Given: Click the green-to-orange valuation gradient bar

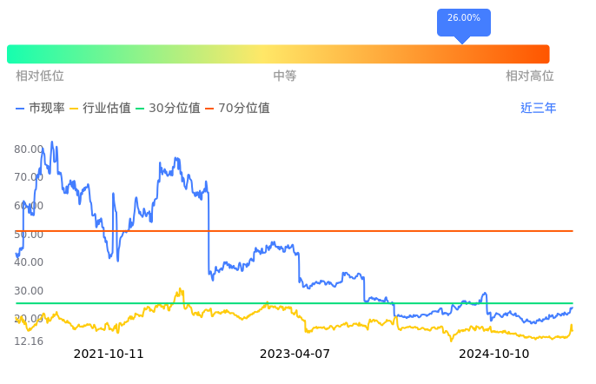Looking at the screenshot, I should coord(278,54).
